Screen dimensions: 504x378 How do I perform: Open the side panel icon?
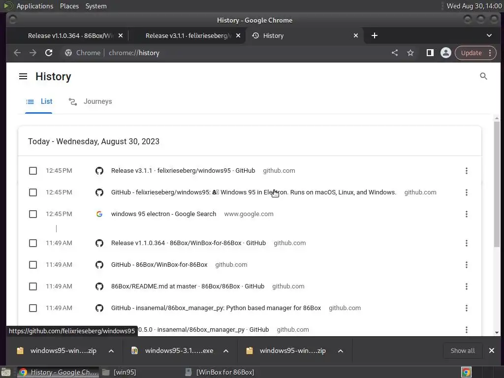point(430,53)
